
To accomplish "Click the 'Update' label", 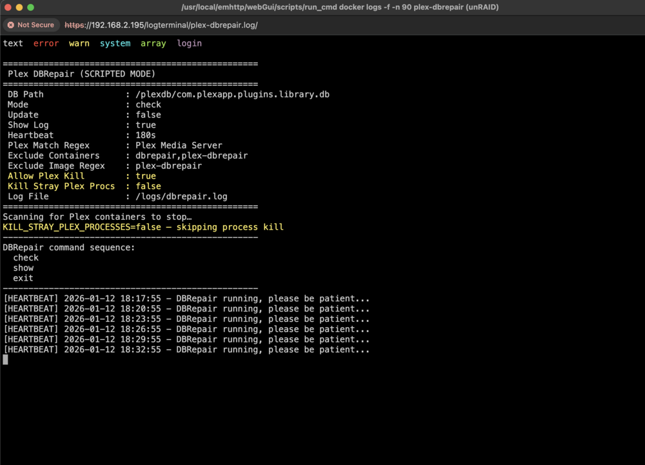I will (x=23, y=115).
